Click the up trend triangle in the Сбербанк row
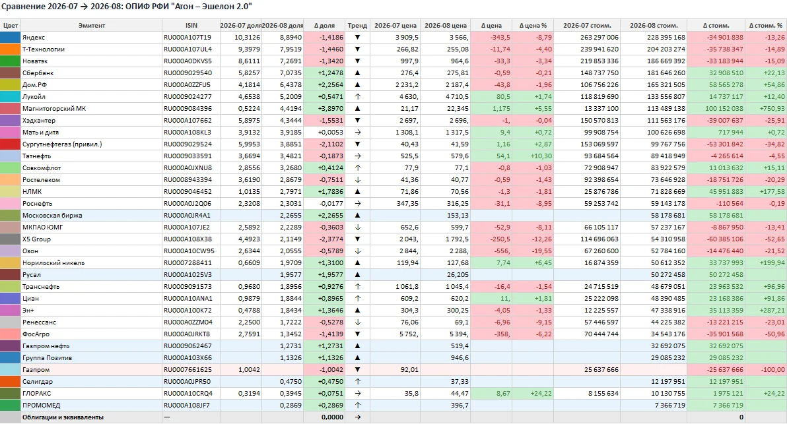Viewport: 787px width, 424px height. point(357,73)
